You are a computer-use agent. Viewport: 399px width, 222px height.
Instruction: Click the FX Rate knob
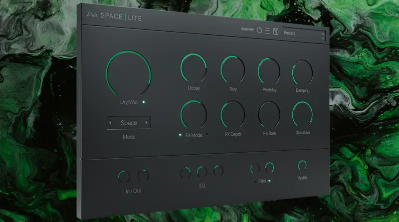[x=269, y=115]
